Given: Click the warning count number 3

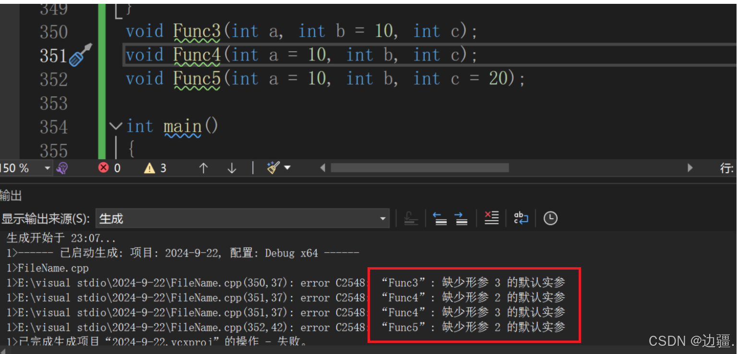Looking at the screenshot, I should (163, 168).
